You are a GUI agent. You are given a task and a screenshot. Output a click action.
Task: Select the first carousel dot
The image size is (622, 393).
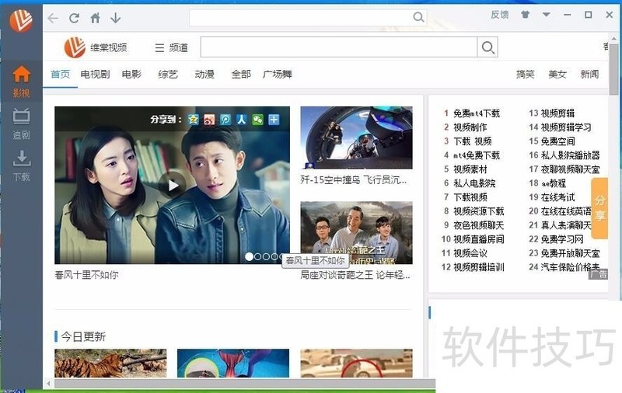point(249,257)
